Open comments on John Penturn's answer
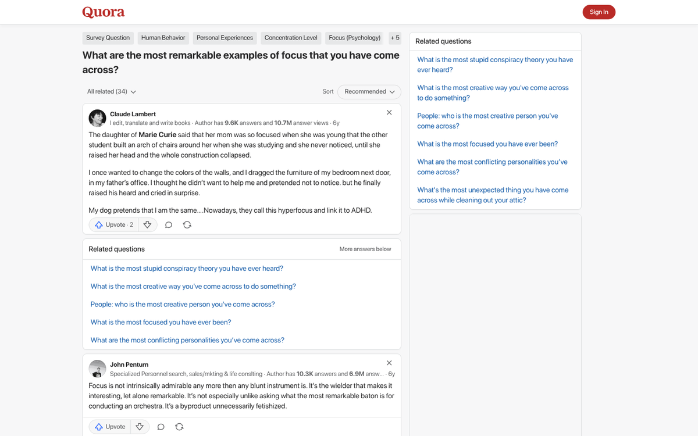 point(161,426)
